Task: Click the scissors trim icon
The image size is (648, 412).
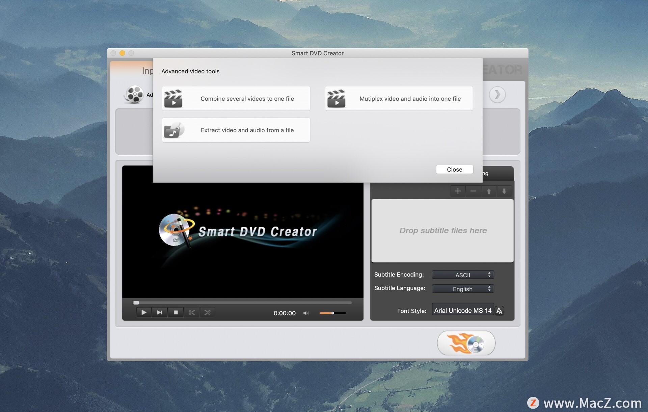Action: click(192, 312)
